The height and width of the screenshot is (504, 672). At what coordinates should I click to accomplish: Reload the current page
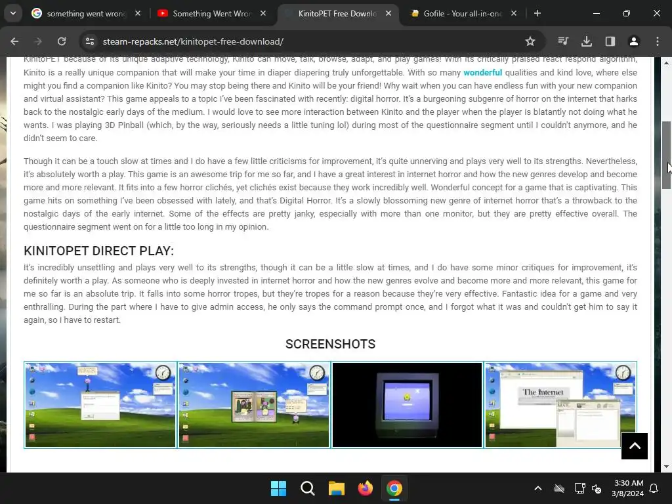62,41
